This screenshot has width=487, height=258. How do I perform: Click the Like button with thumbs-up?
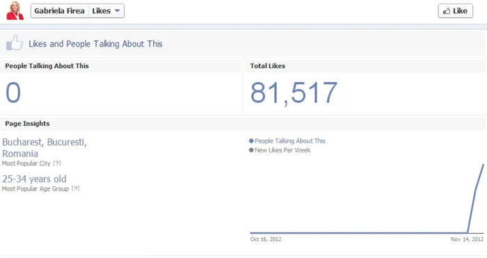(x=455, y=11)
